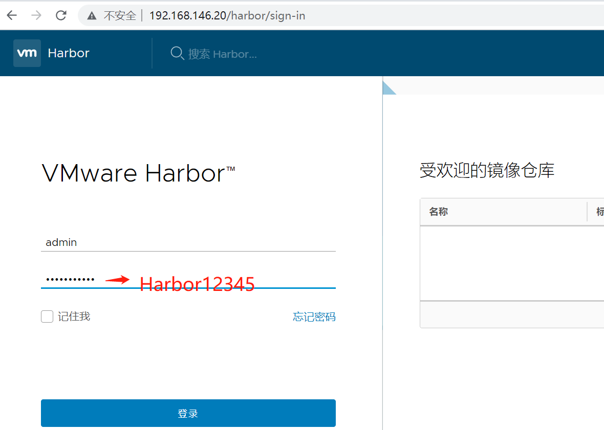Click the browser refresh icon
The width and height of the screenshot is (604, 430).
click(61, 15)
